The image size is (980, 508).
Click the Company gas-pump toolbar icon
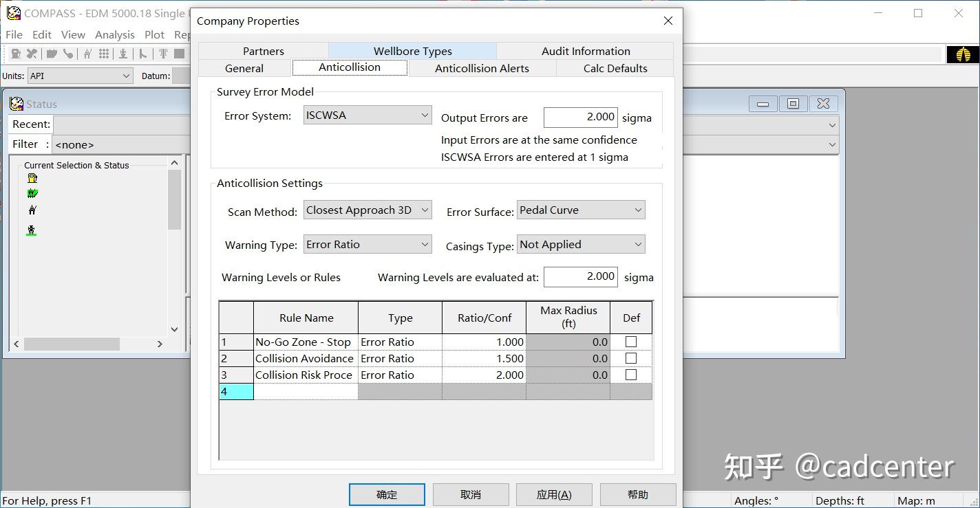click(x=15, y=54)
